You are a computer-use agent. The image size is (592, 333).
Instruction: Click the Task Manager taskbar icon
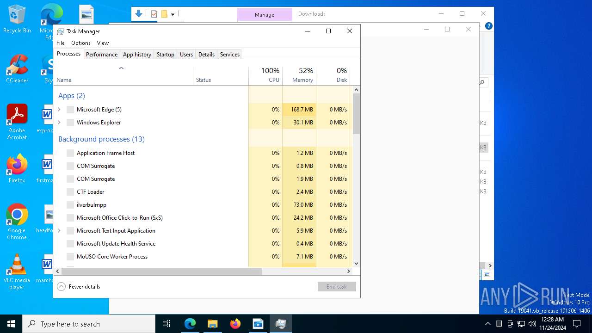pos(280,324)
